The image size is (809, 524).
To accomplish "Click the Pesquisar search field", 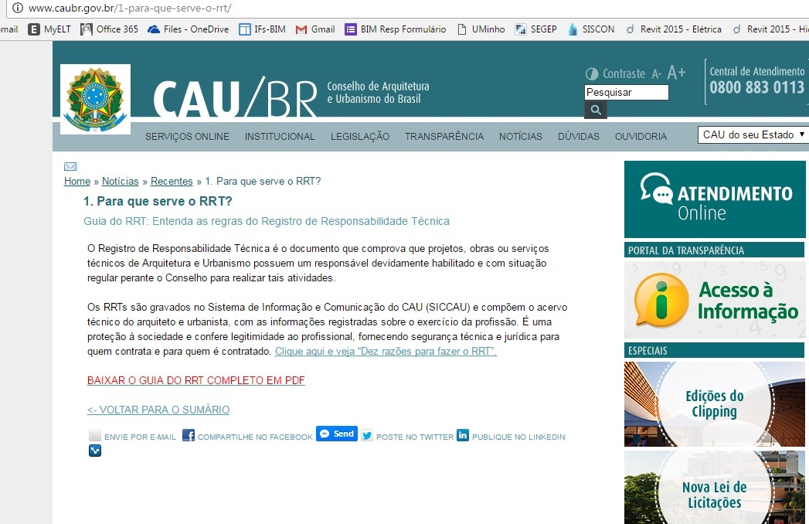I will pyautogui.click(x=626, y=93).
